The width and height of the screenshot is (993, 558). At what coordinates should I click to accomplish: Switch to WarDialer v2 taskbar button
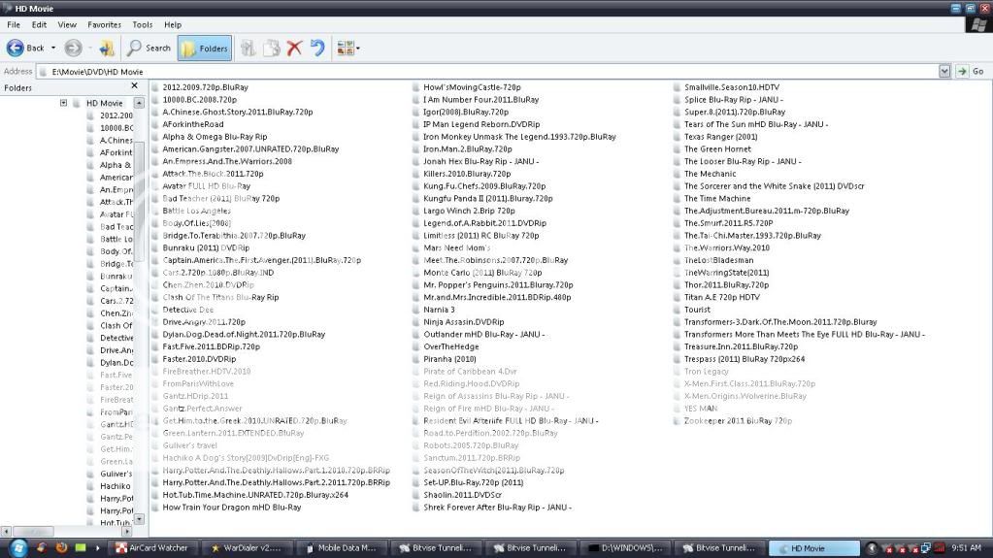coord(247,548)
